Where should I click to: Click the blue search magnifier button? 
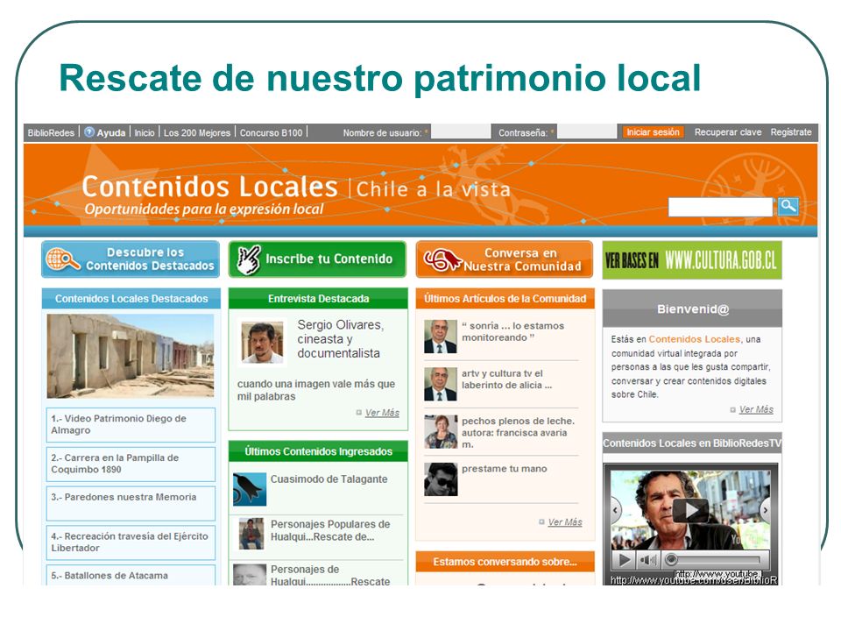(788, 206)
